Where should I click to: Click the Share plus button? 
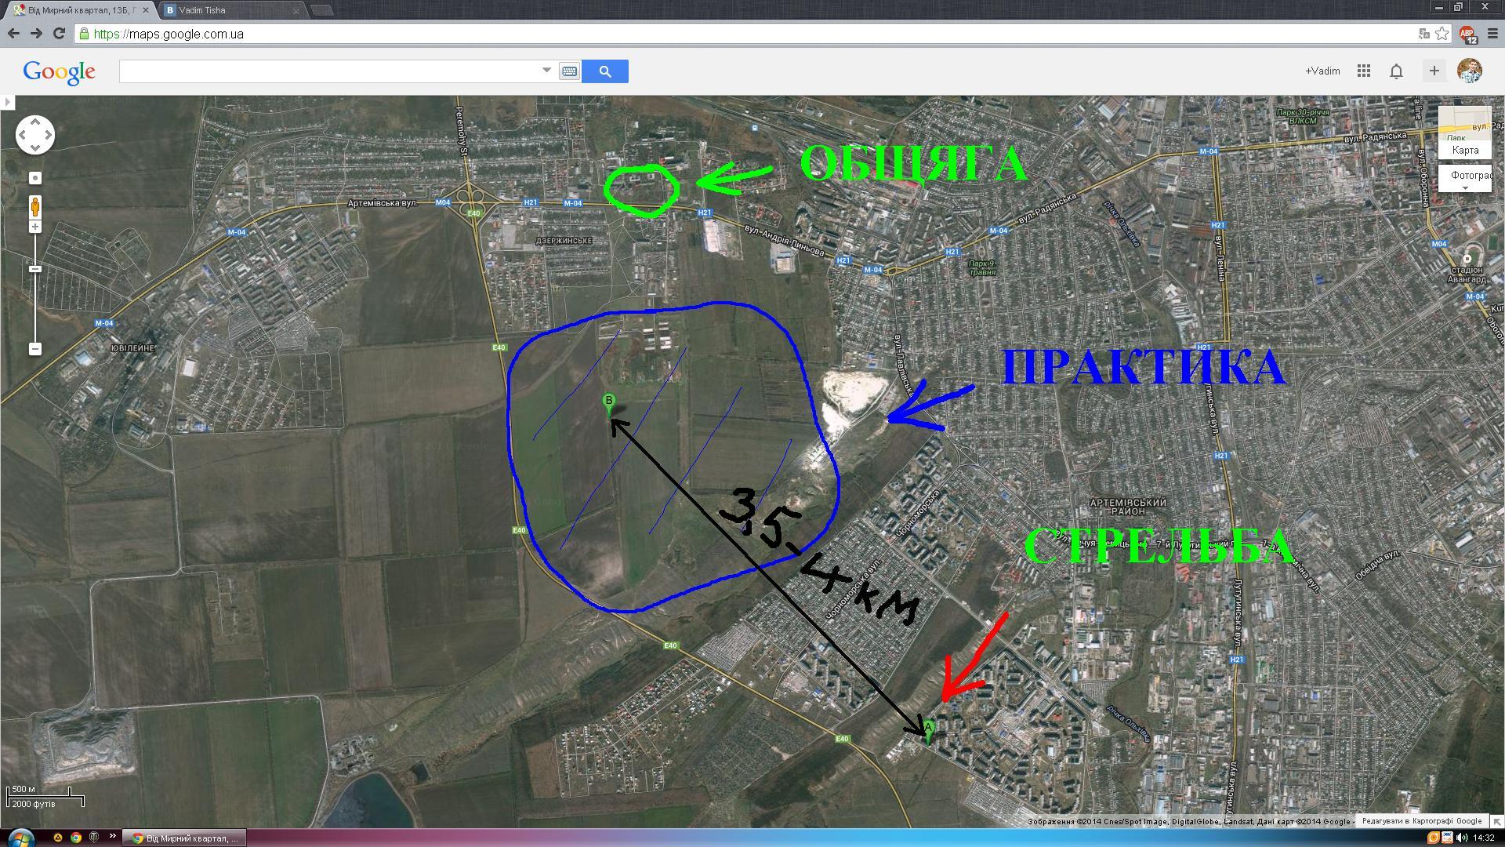tap(1434, 71)
